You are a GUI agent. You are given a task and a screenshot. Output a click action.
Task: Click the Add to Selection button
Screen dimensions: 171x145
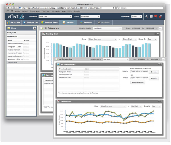pyautogui.click(x=138, y=82)
